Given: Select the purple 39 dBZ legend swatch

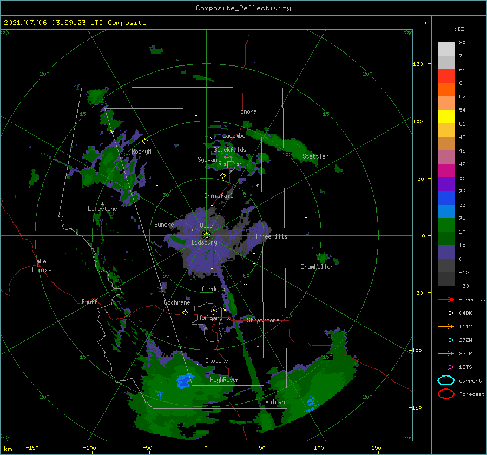Looking at the screenshot, I should 446,184.
